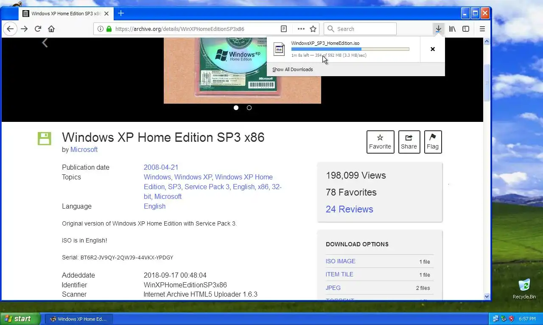Expand ISO IMAGE download option
The image size is (543, 325).
tap(341, 261)
